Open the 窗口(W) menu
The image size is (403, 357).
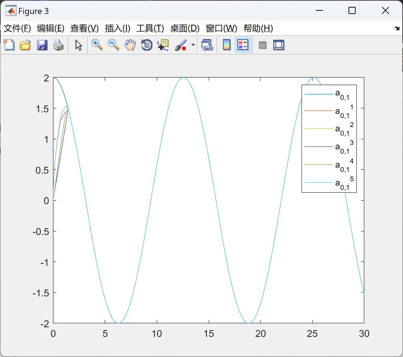pos(221,28)
